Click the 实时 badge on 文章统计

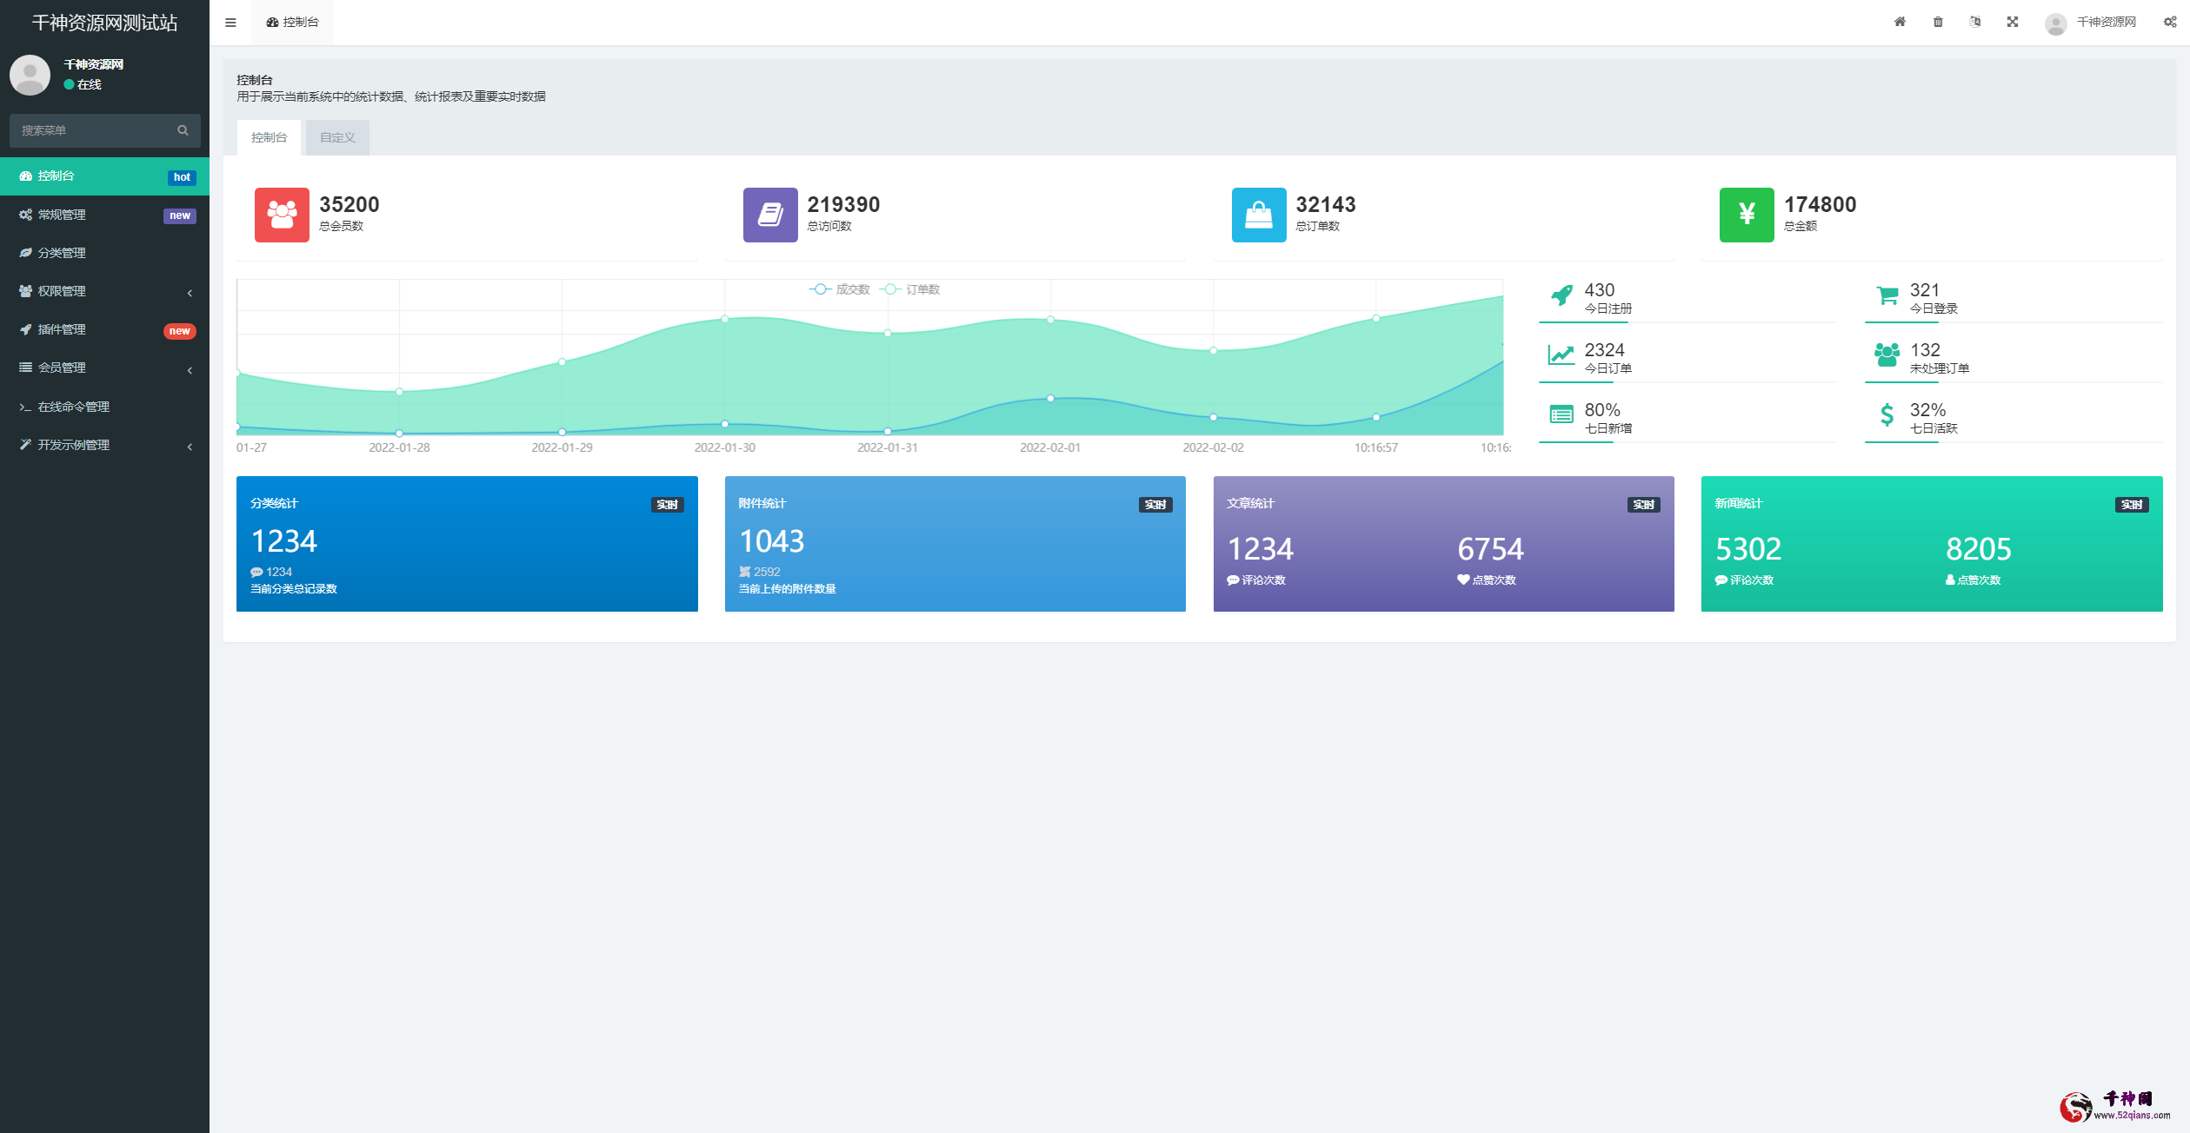tap(1644, 505)
